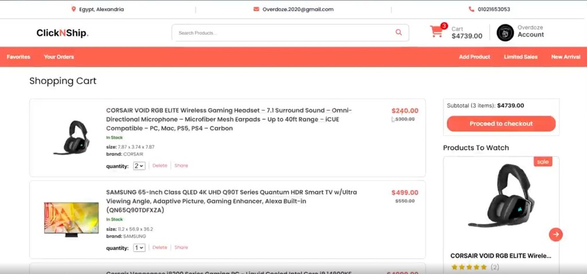Click the phone icon beside 01021653053
587x274 pixels.
(x=471, y=9)
